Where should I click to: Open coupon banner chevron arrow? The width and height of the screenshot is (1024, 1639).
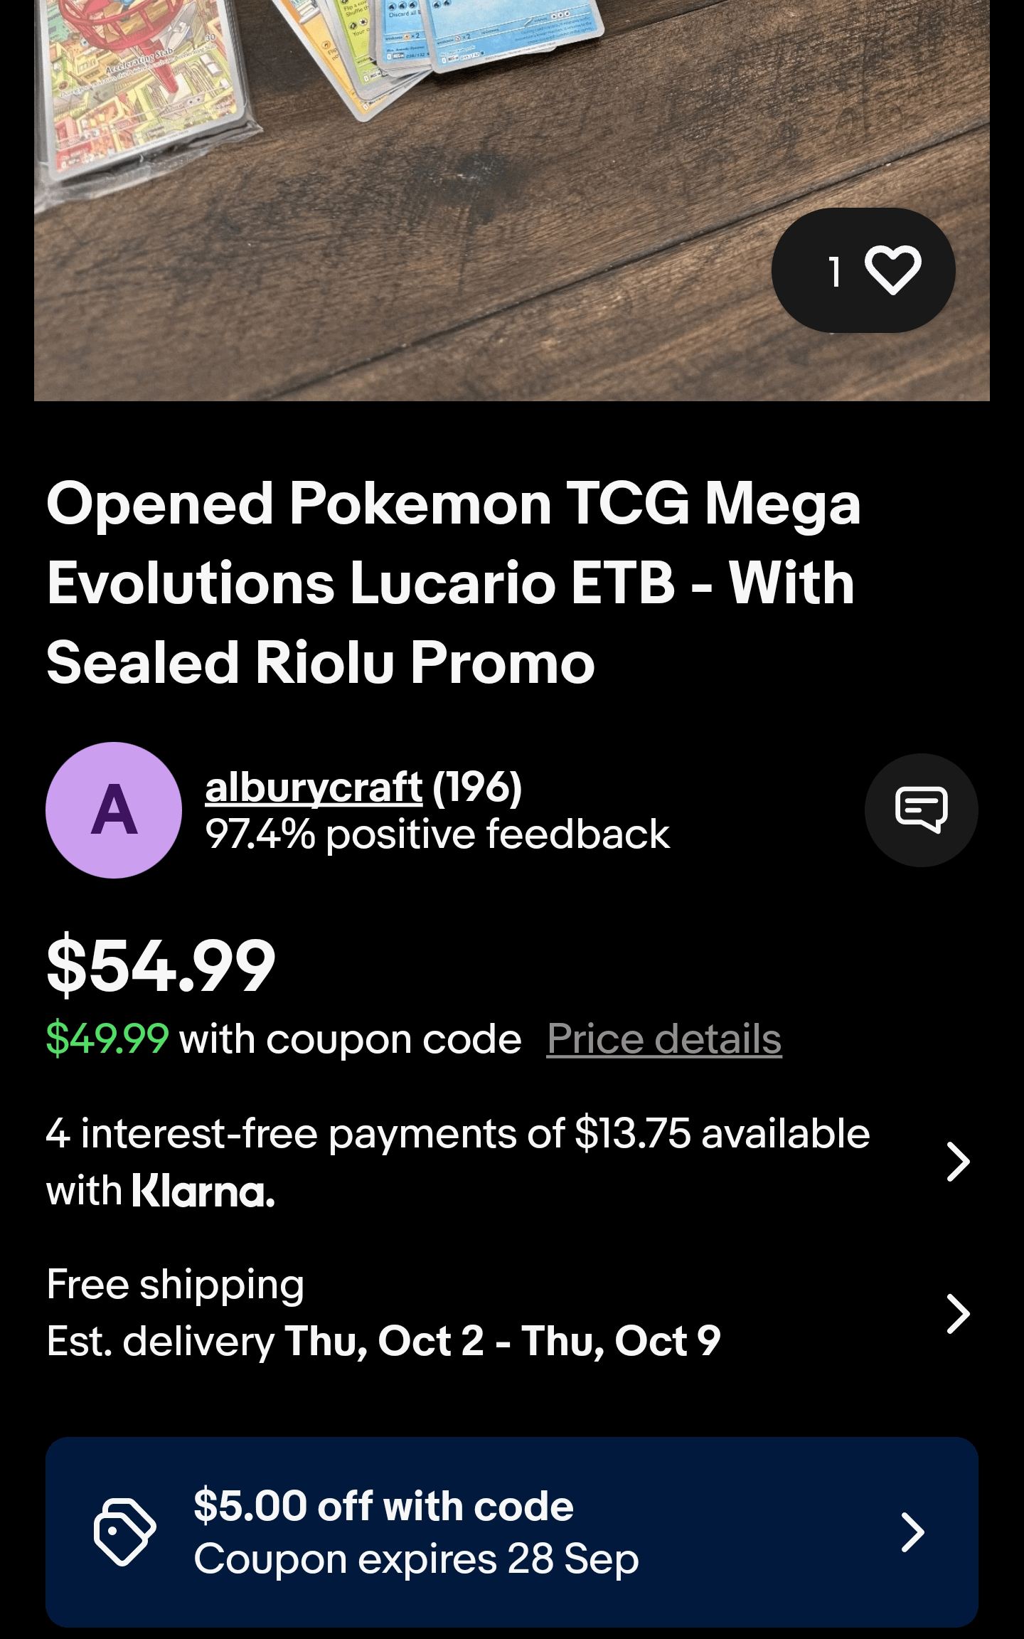[912, 1532]
